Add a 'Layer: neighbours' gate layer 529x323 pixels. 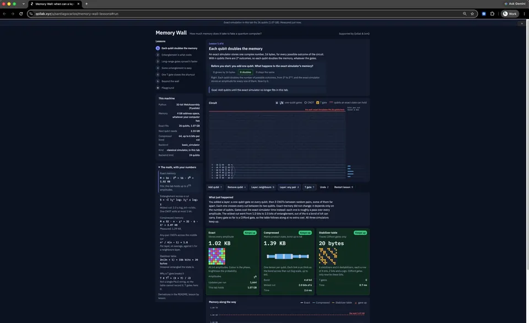[x=263, y=187]
